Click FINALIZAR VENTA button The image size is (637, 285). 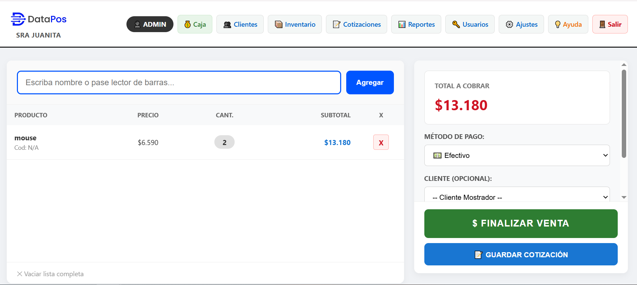click(x=521, y=223)
